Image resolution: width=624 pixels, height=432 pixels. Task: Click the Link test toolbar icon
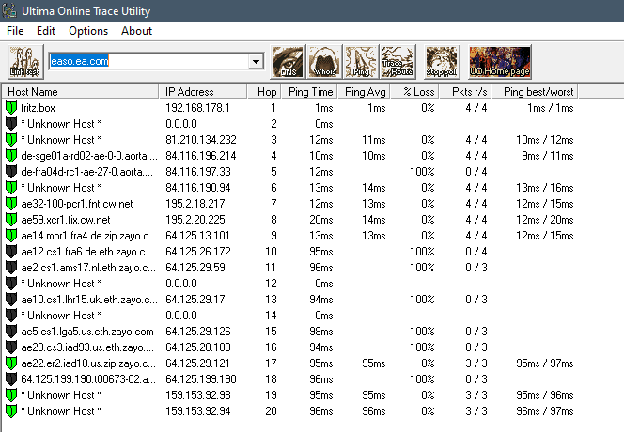[x=25, y=62]
